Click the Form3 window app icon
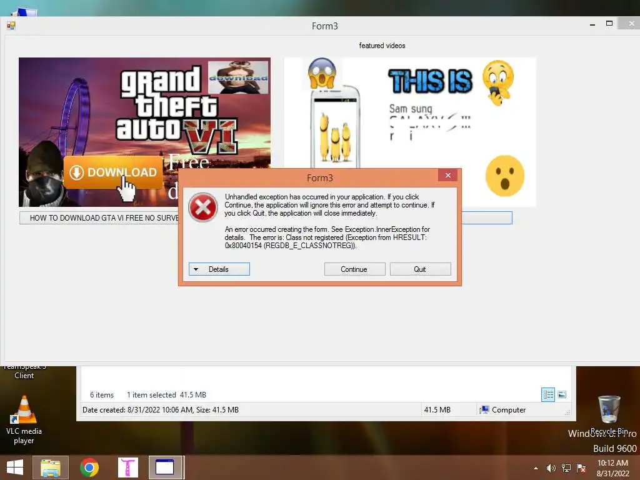The image size is (640, 480). (x=11, y=26)
